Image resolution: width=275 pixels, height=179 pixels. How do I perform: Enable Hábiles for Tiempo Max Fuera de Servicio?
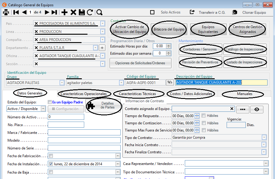click(x=203, y=130)
